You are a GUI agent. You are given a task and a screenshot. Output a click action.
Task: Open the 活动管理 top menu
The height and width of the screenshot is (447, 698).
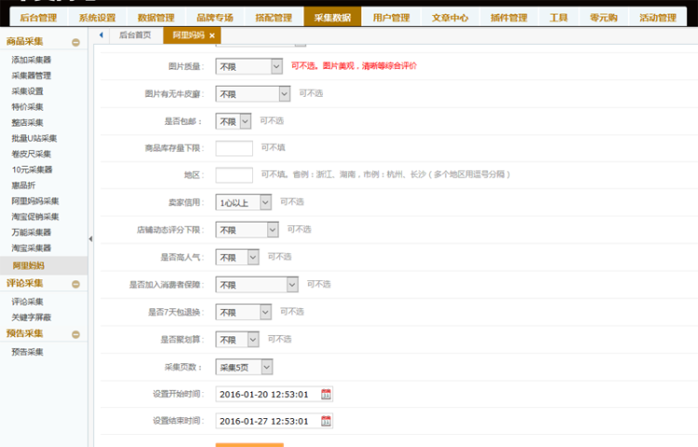tap(657, 18)
